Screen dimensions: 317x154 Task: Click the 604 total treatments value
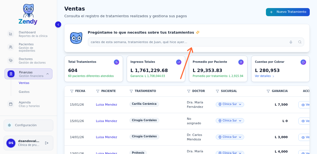coord(73,70)
